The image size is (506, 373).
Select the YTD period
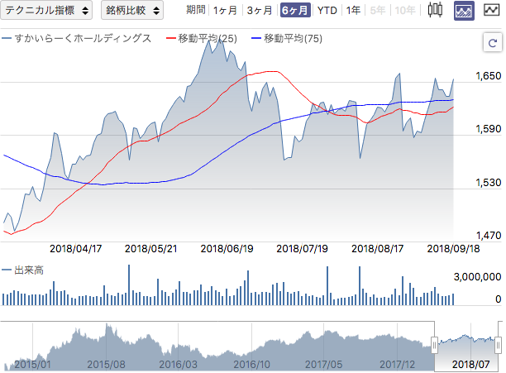[327, 10]
